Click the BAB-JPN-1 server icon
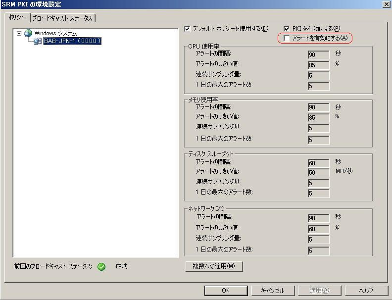 [38, 41]
